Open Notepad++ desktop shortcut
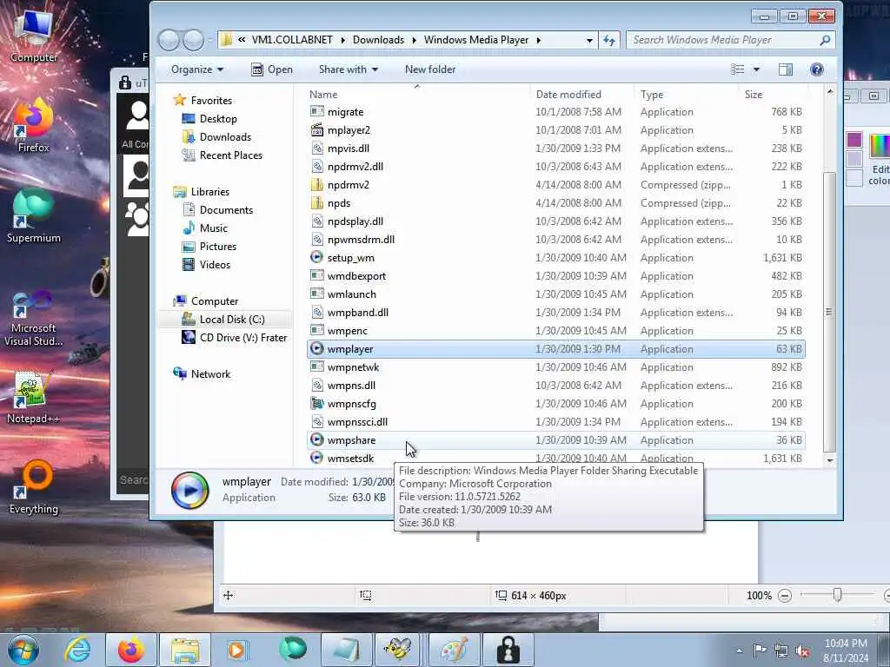890x667 pixels. tap(33, 397)
